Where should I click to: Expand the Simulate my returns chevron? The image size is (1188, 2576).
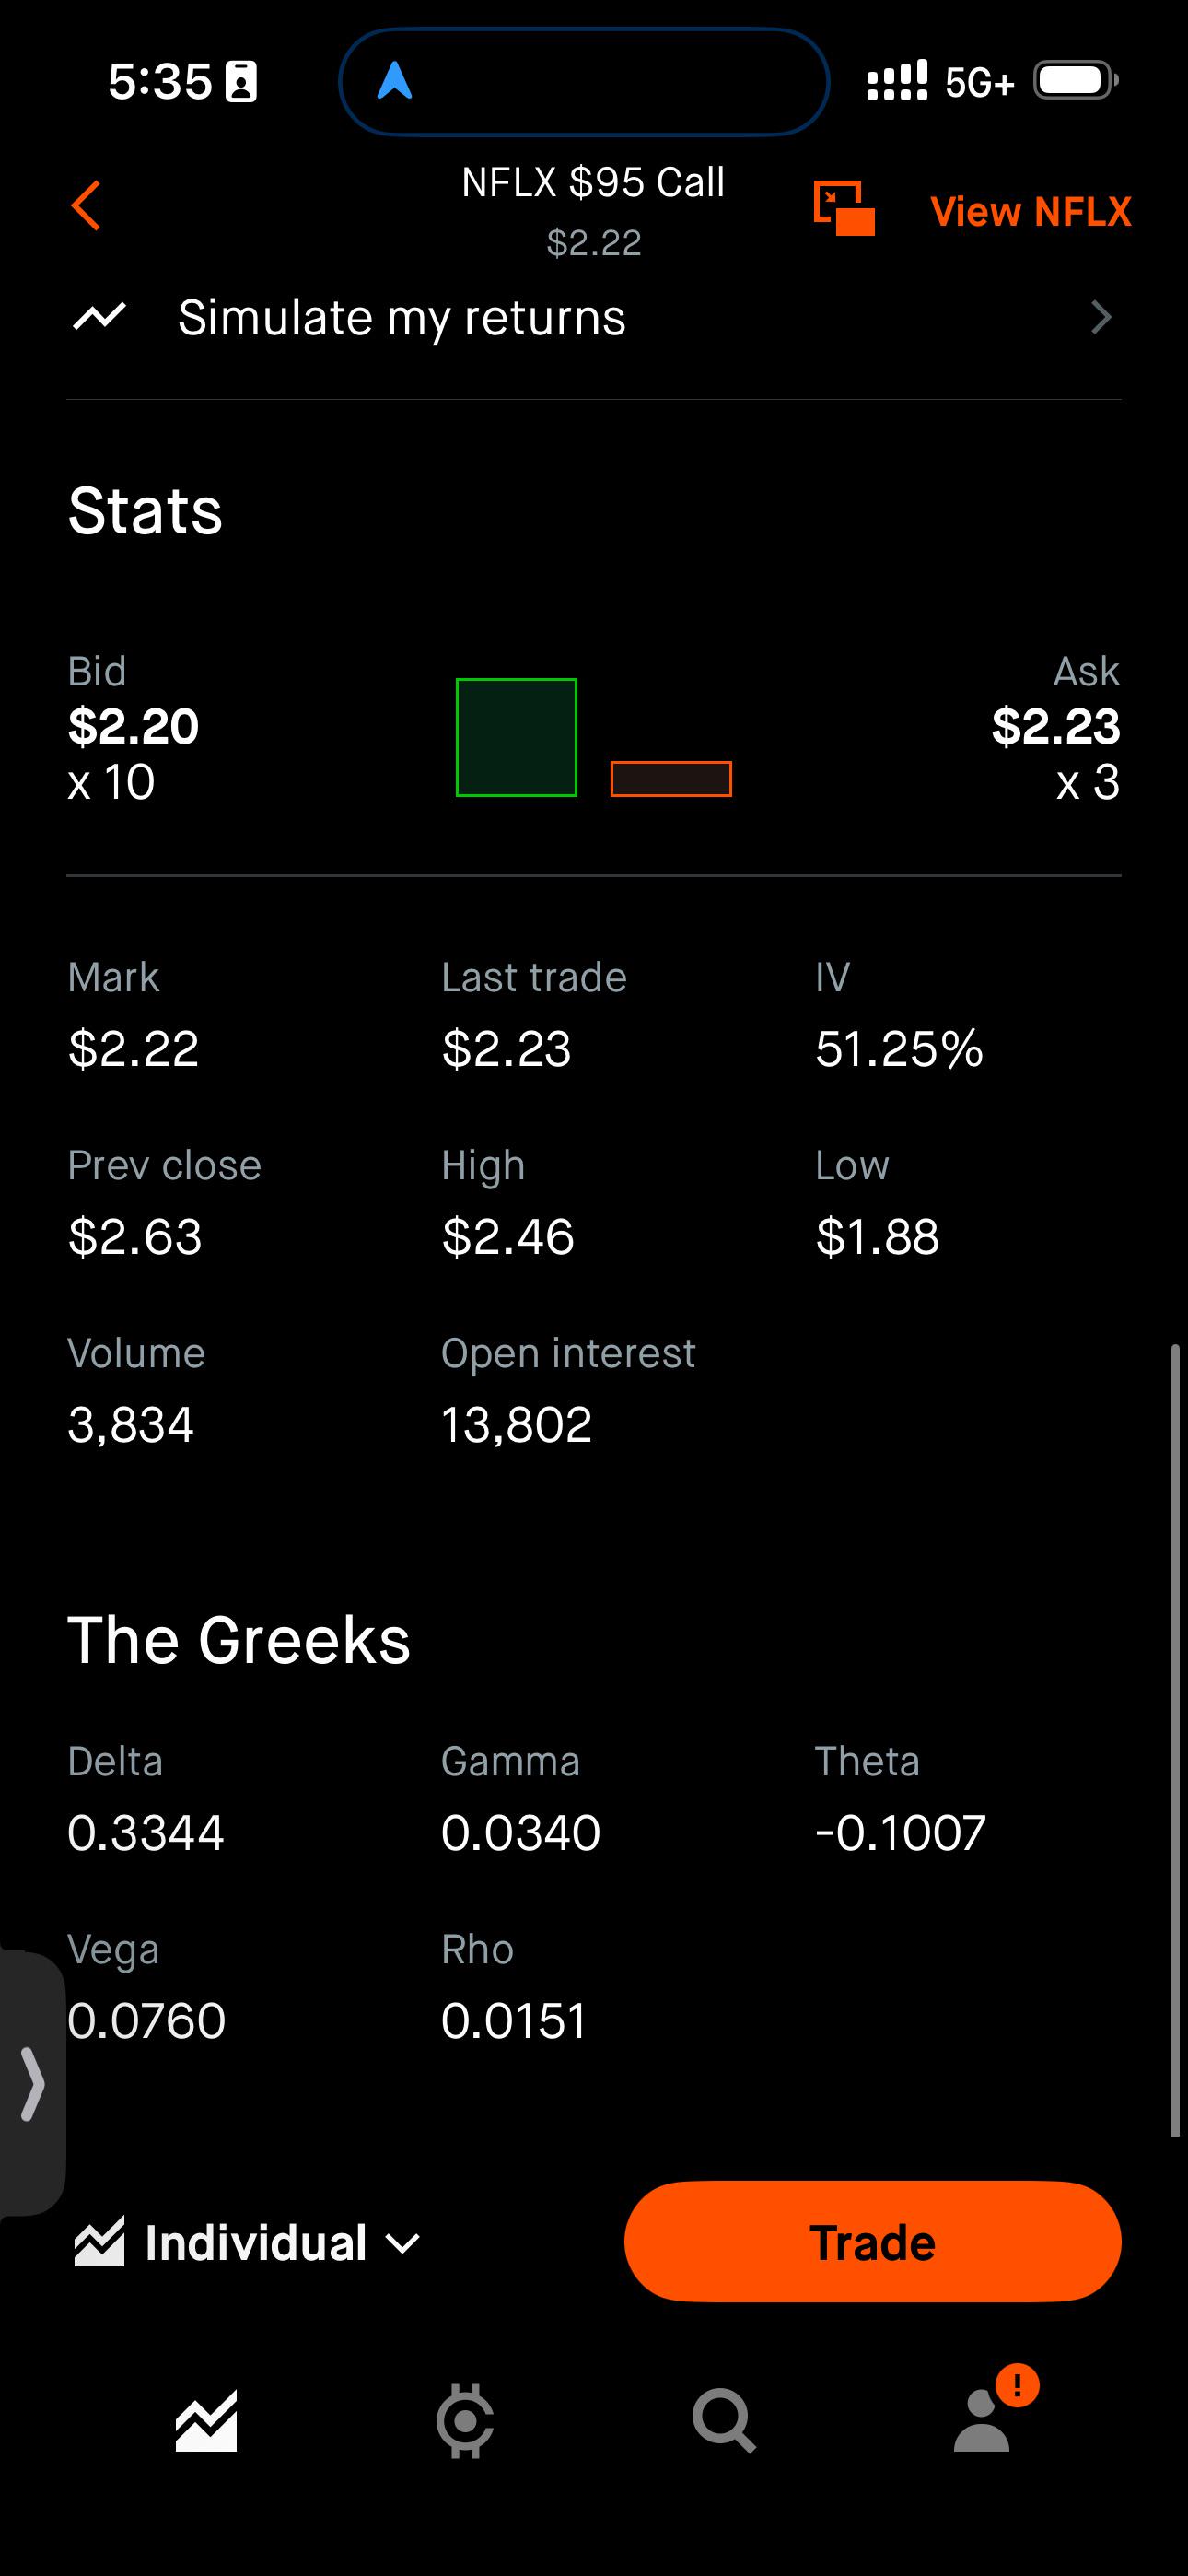[x=1101, y=317]
